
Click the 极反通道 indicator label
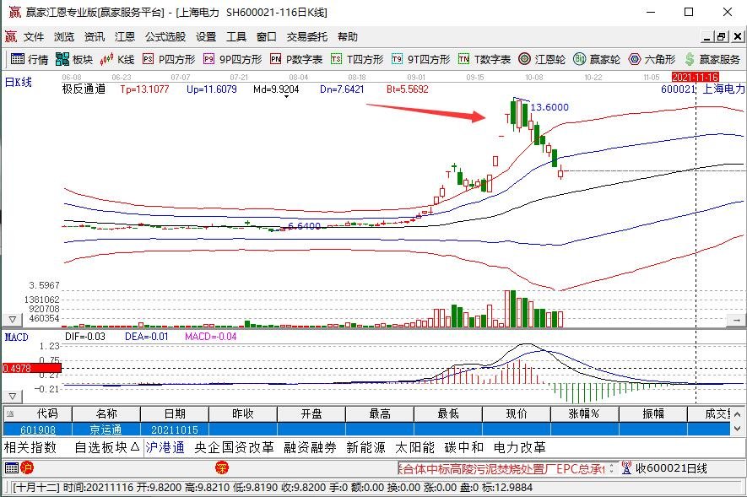pos(84,89)
